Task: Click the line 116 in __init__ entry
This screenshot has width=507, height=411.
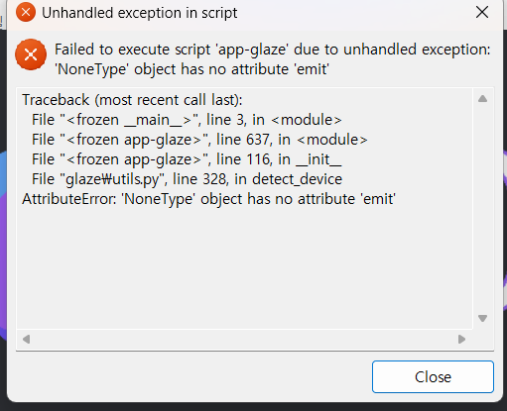Action: 187,159
